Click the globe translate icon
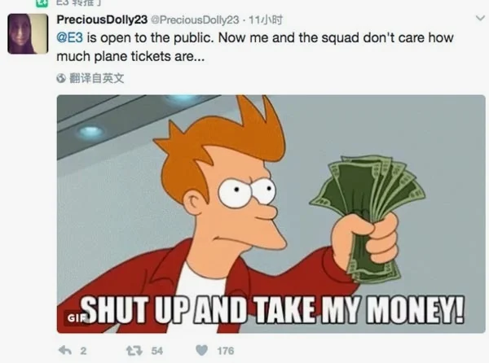Screen dimensions: 489x363 [61, 78]
